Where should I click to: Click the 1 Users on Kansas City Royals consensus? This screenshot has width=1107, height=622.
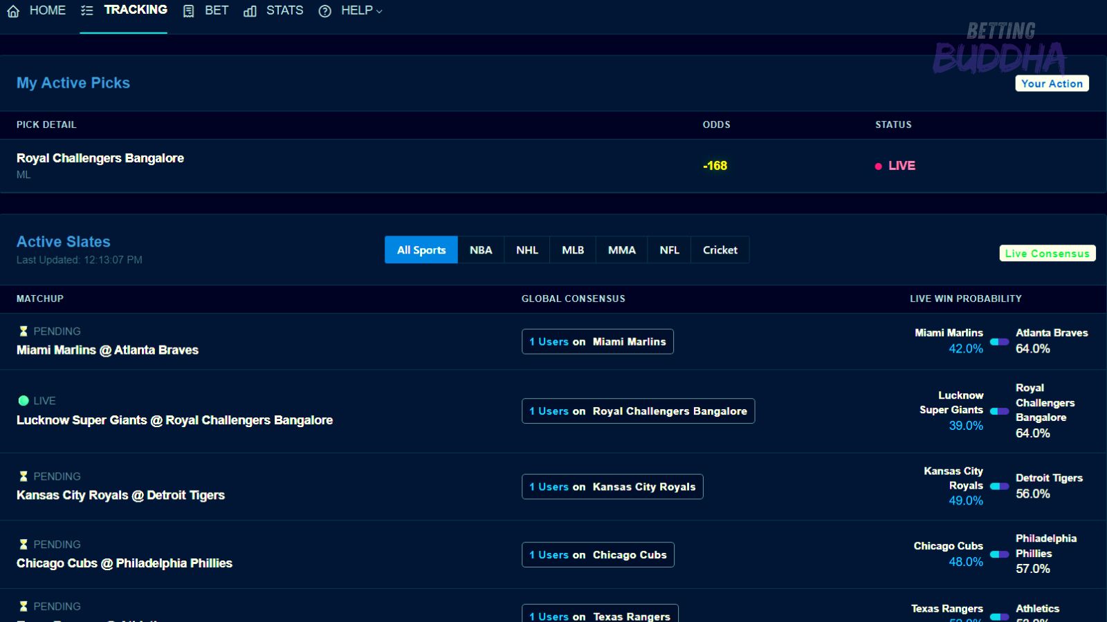tap(612, 487)
